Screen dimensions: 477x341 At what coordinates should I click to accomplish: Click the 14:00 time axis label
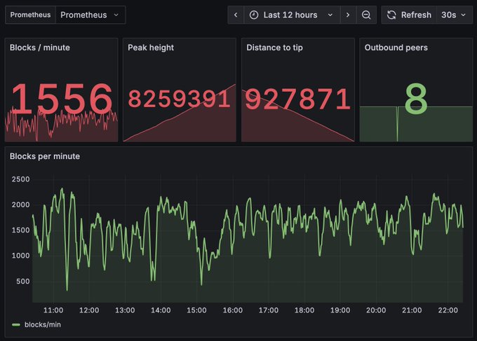pos(161,310)
